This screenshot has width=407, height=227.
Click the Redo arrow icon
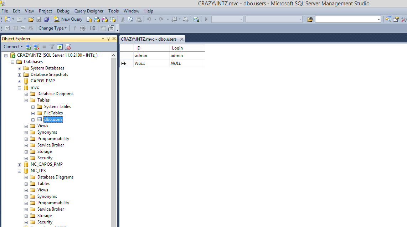pyautogui.click(x=161, y=19)
